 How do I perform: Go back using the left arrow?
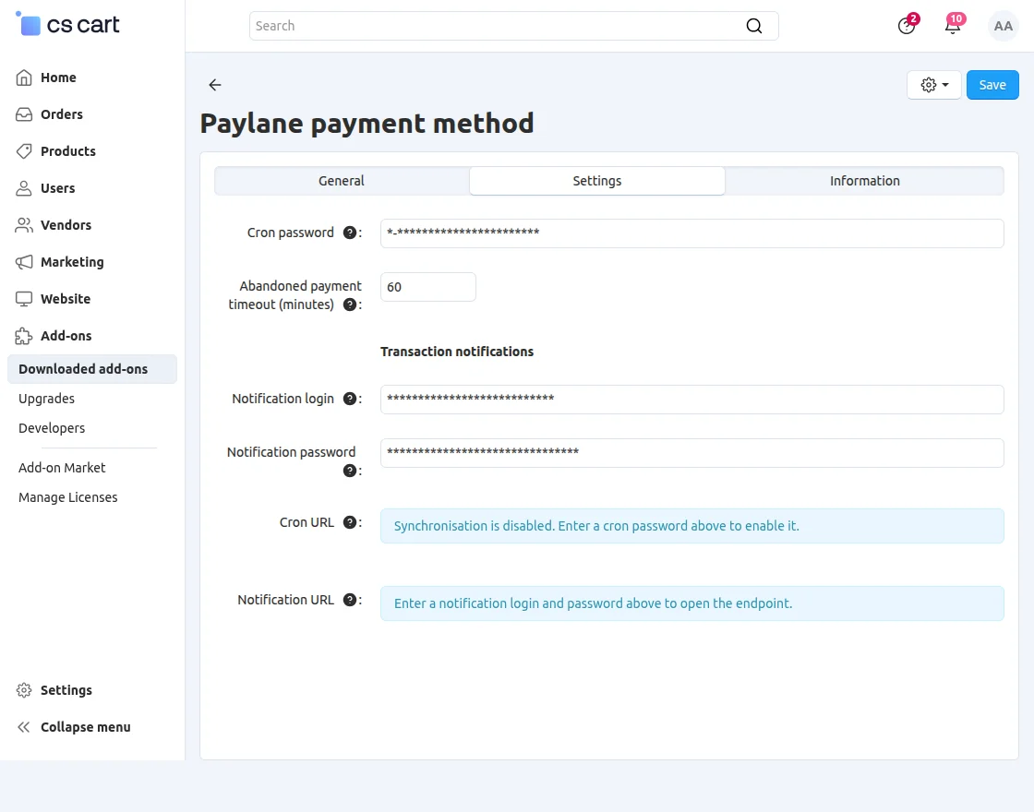(215, 84)
